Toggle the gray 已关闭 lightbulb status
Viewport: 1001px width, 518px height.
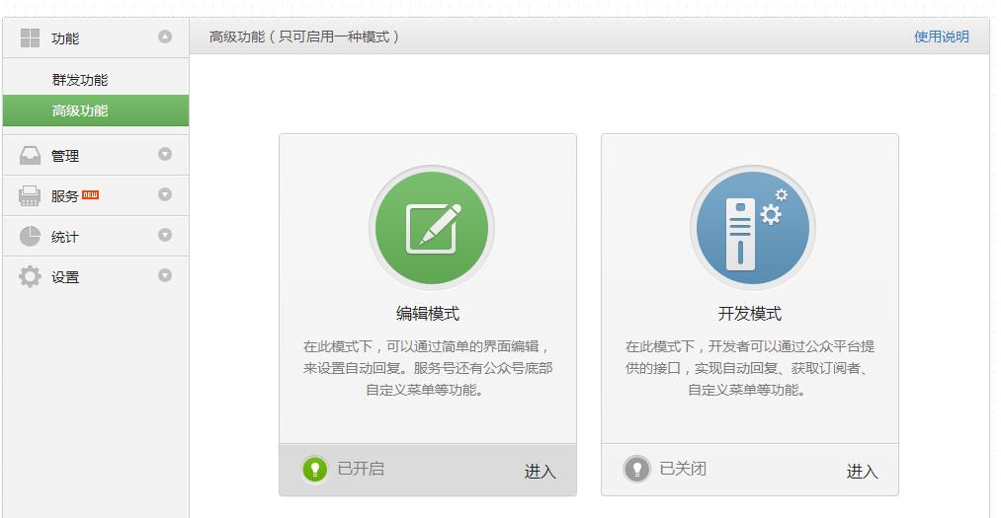(x=636, y=469)
